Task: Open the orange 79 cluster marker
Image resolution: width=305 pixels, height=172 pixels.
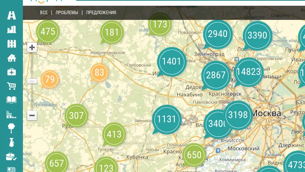Action: 50,80
